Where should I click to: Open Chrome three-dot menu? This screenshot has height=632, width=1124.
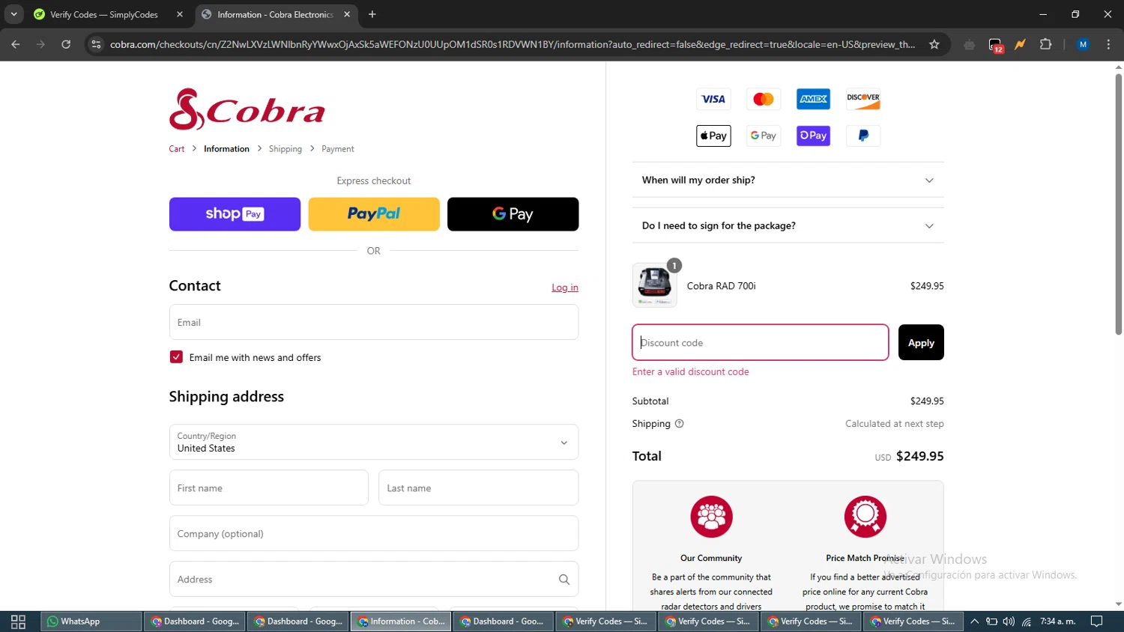[x=1108, y=44]
